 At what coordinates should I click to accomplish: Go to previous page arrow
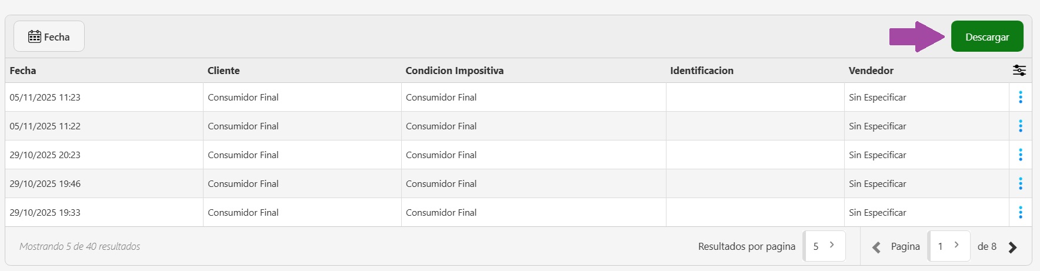click(x=876, y=247)
